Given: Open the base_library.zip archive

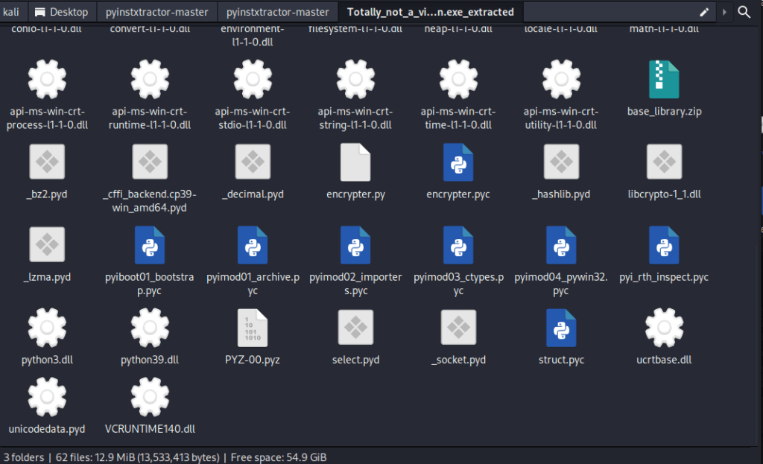Looking at the screenshot, I should click(x=664, y=80).
